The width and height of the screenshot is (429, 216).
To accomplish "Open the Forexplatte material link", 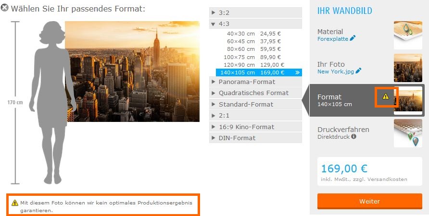I will [332, 39].
